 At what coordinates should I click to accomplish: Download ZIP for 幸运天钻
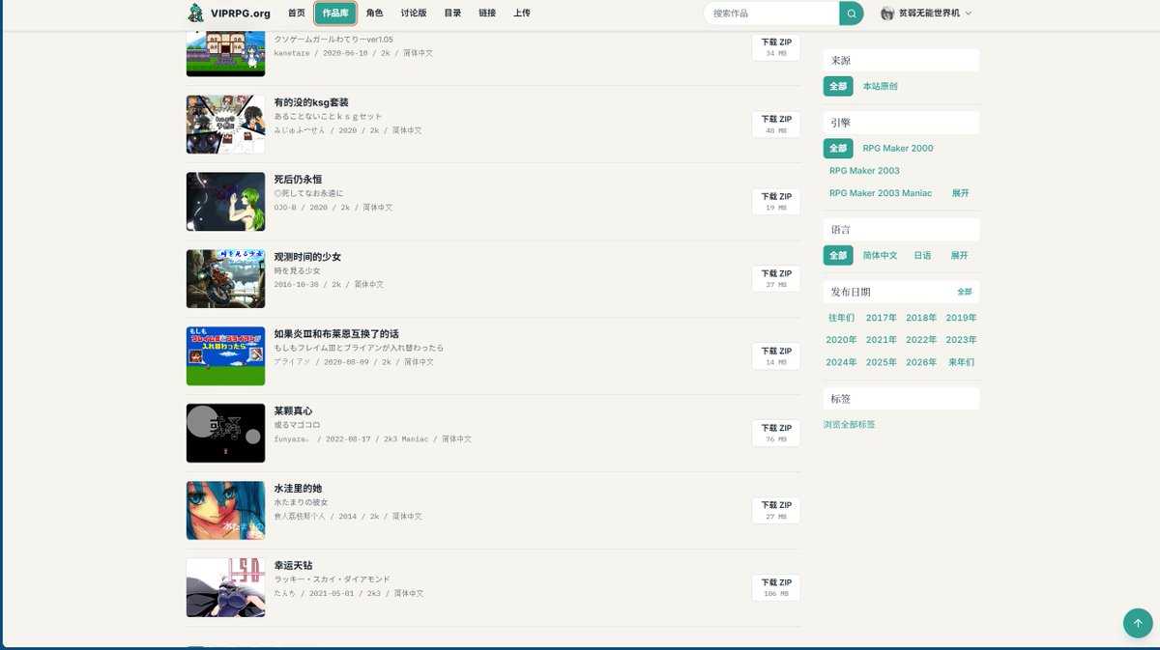776,588
